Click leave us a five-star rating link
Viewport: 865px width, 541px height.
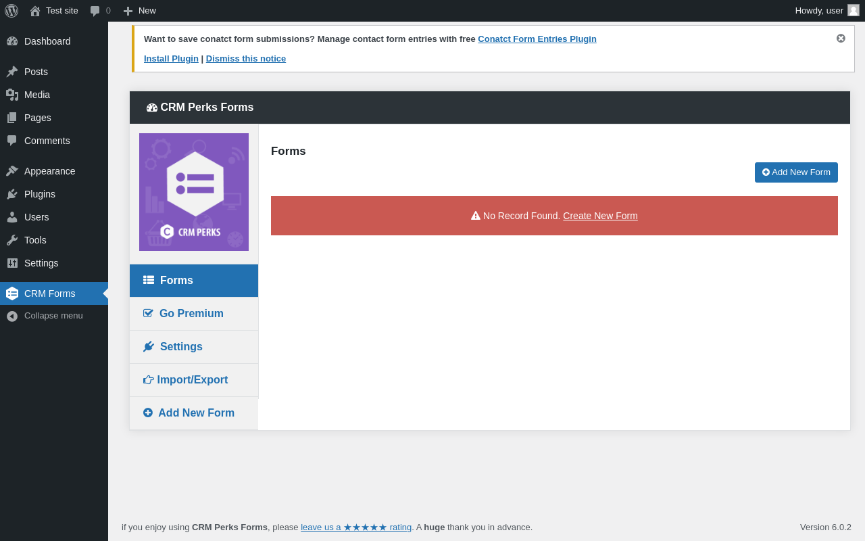point(356,527)
